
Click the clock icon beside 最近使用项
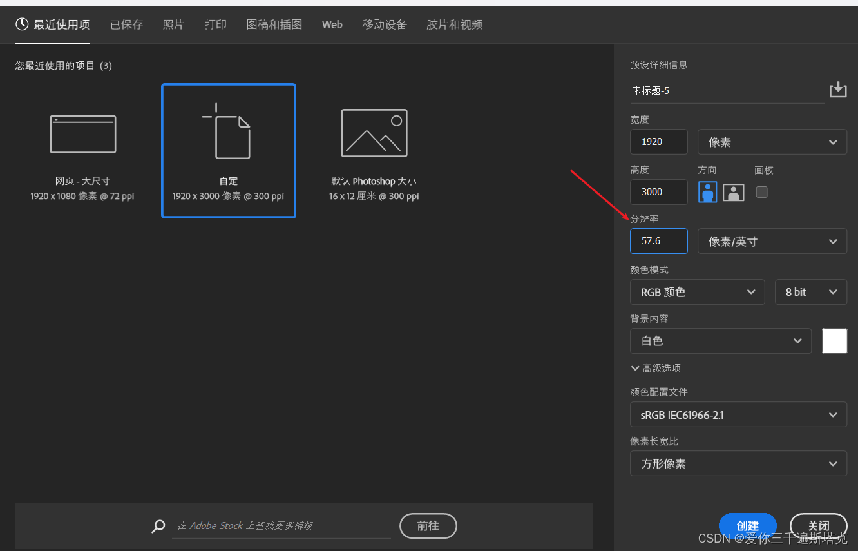(x=22, y=24)
